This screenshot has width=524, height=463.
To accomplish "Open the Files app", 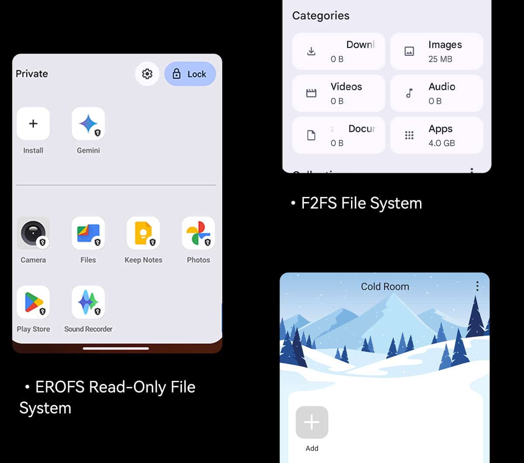I will 88,233.
